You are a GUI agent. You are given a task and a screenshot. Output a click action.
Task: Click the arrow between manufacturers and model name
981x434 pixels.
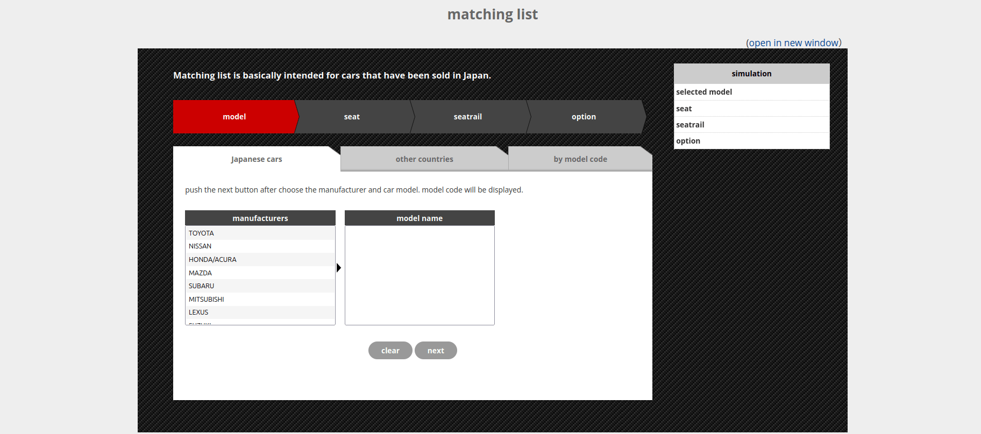(x=339, y=268)
